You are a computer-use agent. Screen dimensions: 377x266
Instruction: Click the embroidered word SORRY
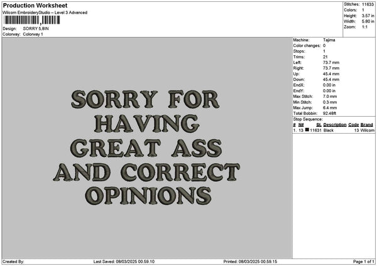114,99
